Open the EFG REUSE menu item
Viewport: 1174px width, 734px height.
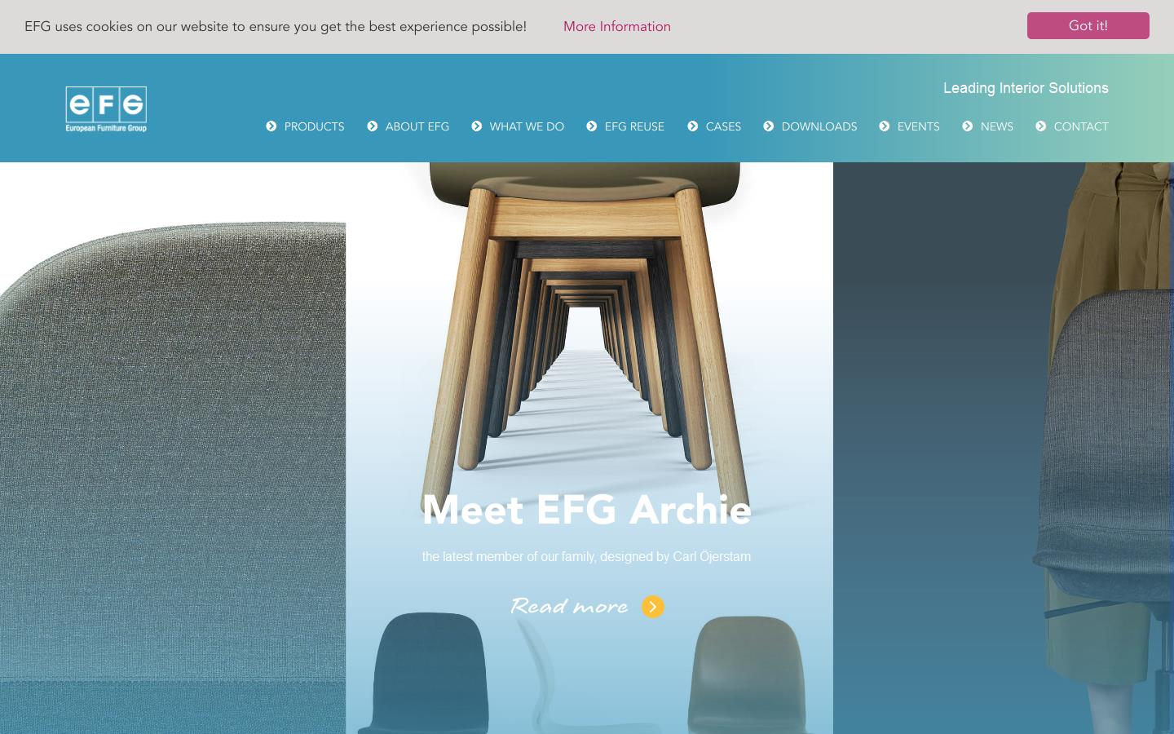(634, 126)
